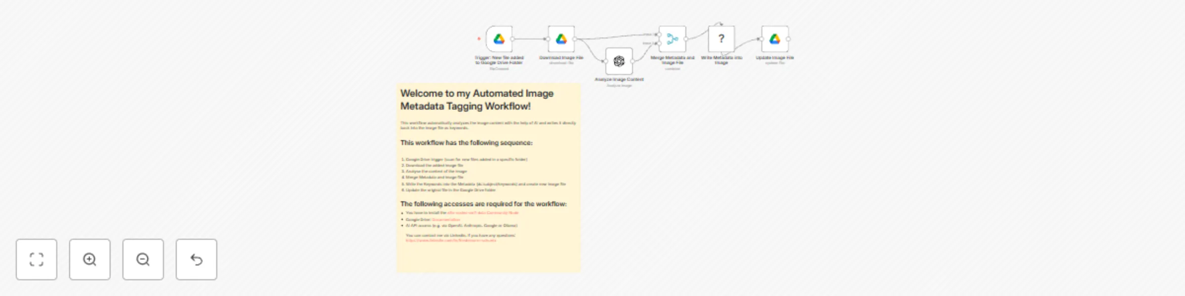Zoom in on the workflow canvas
Viewport: 1185px width, 296px height.
90,259
